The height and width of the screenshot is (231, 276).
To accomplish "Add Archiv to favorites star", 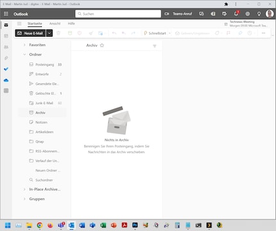I will coord(102,46).
